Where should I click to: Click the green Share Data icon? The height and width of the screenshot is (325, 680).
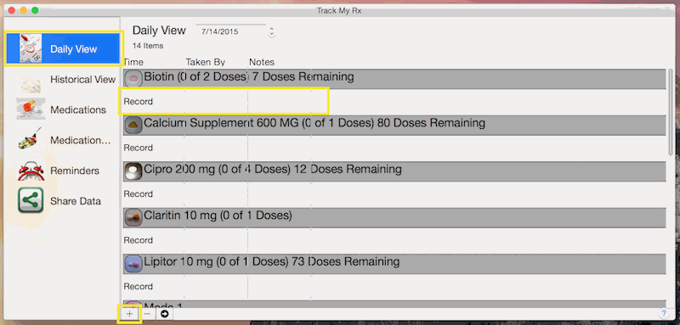coord(31,200)
